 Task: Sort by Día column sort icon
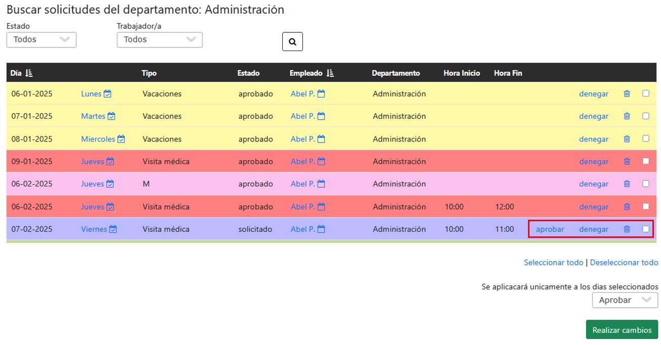(x=29, y=73)
